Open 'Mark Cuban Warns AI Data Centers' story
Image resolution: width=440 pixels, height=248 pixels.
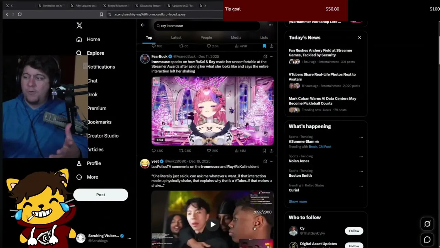click(326, 104)
